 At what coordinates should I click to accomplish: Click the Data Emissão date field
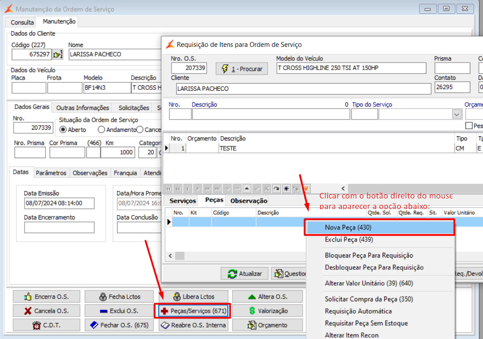pyautogui.click(x=59, y=203)
